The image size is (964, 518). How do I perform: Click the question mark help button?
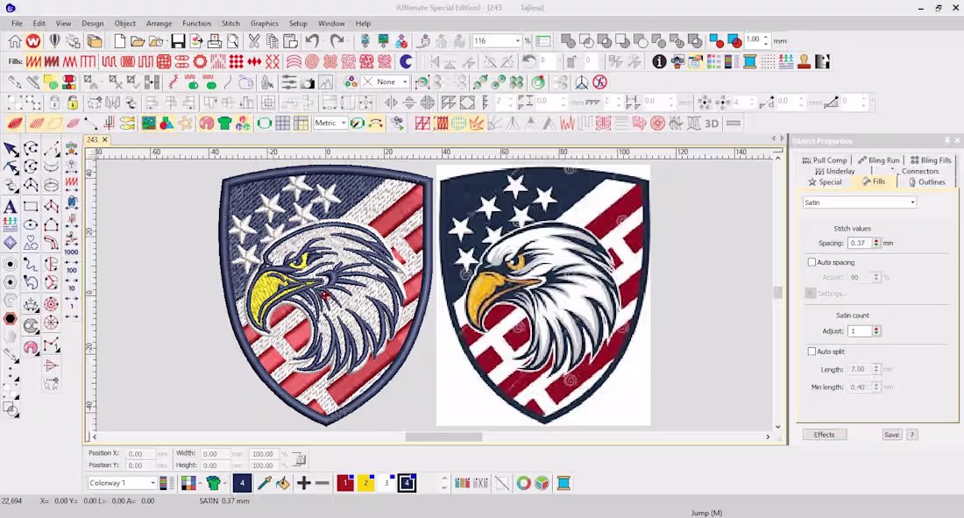pyautogui.click(x=912, y=435)
